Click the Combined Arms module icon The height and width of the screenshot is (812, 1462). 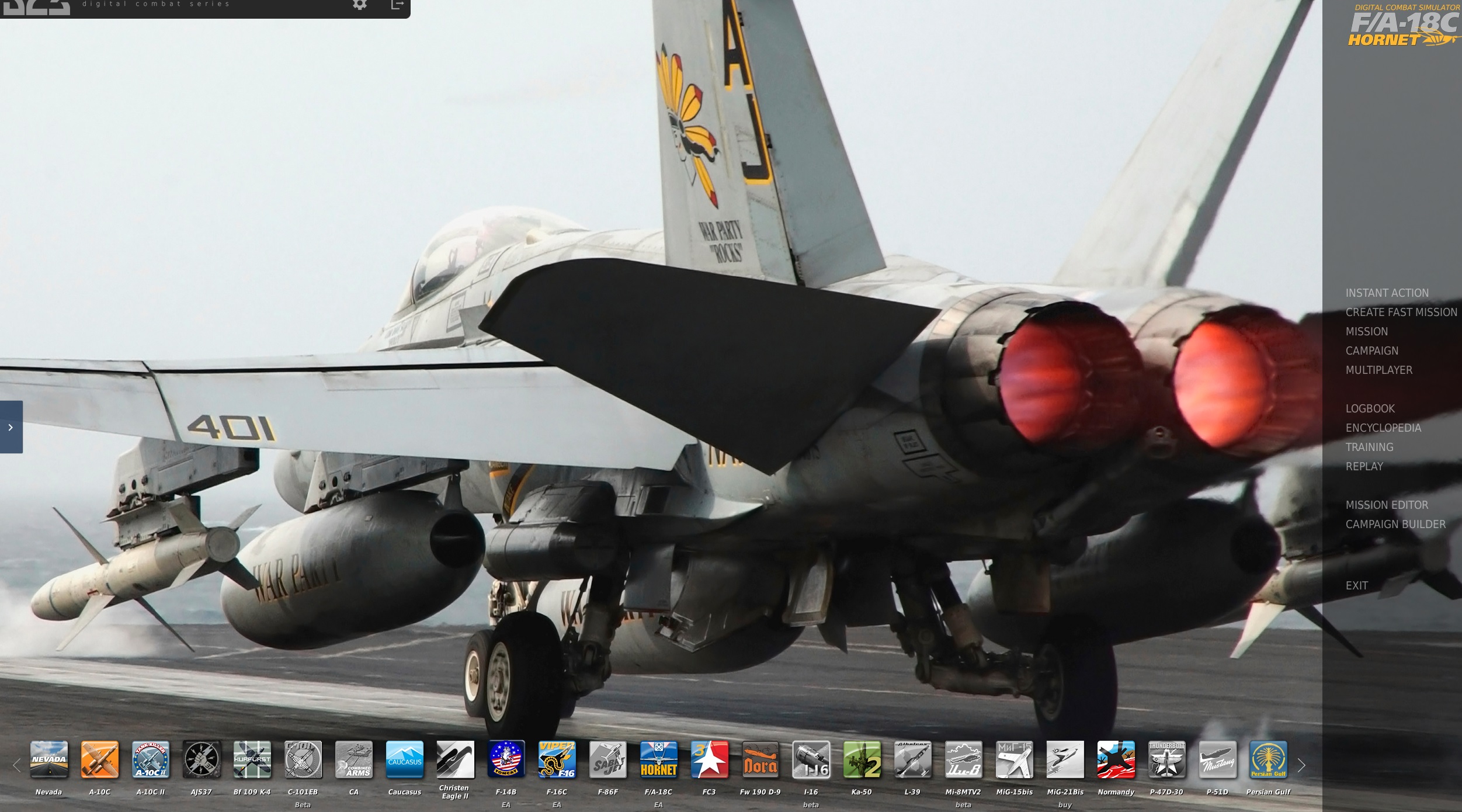[x=354, y=759]
